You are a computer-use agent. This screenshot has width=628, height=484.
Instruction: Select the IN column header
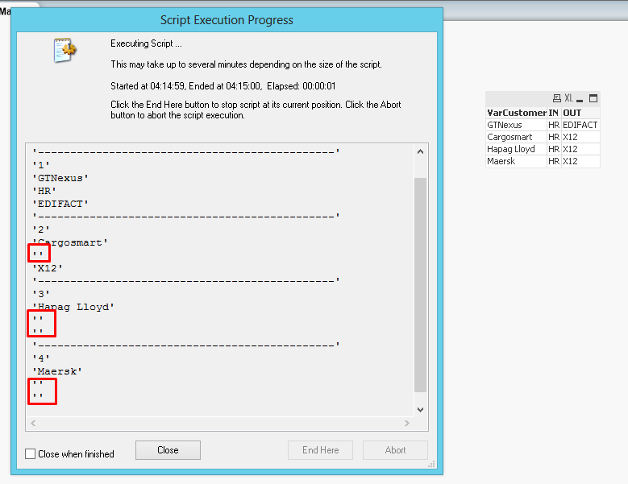coord(554,113)
